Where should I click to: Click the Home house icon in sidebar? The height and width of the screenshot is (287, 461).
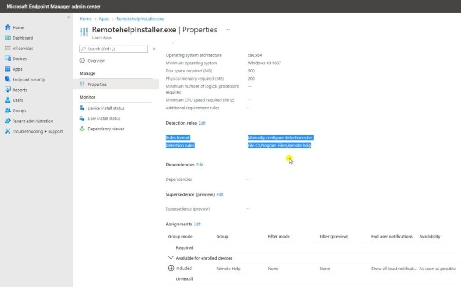tap(8, 27)
